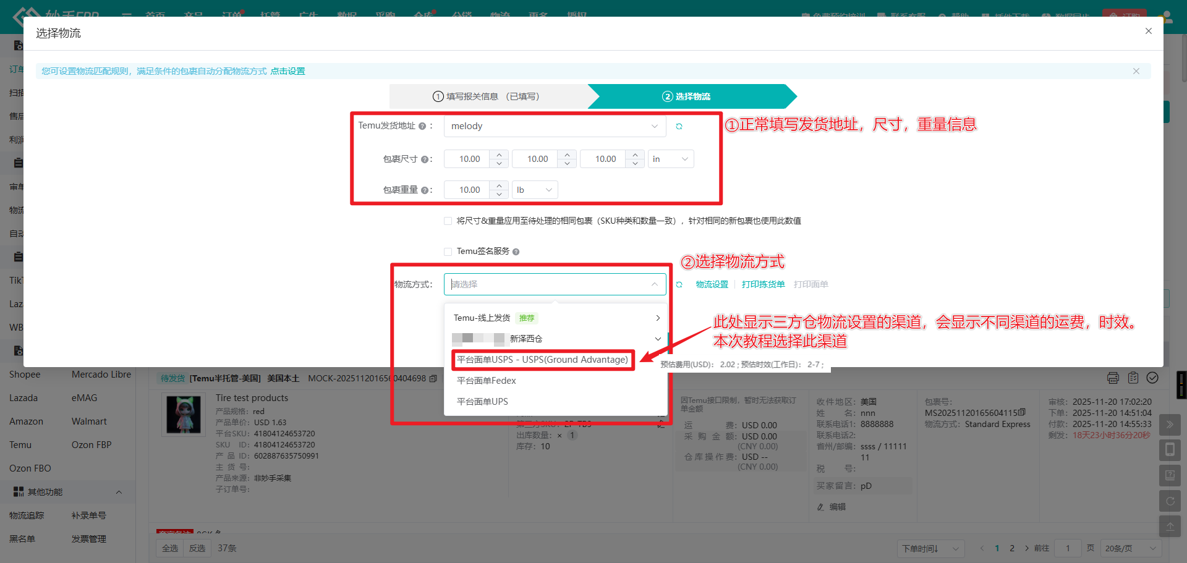Expand Temu-线上发货 submenu
This screenshot has height=563, width=1187.
(x=556, y=318)
